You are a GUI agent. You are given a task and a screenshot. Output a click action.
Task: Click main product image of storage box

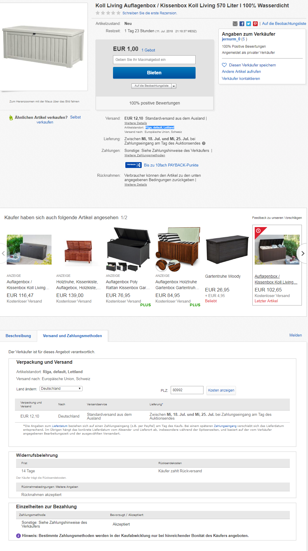click(x=43, y=47)
